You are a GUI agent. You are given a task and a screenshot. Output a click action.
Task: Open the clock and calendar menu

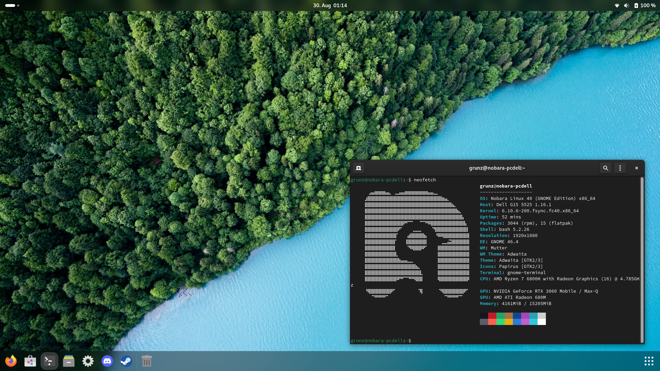pos(330,5)
